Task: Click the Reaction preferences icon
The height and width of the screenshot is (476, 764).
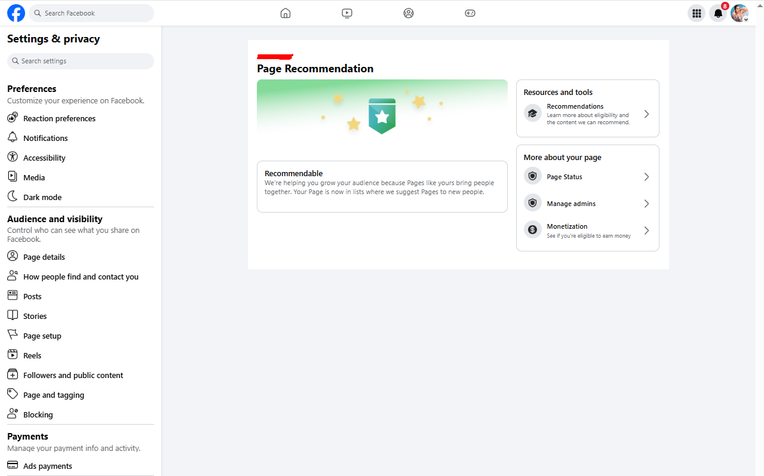Action: coord(13,118)
